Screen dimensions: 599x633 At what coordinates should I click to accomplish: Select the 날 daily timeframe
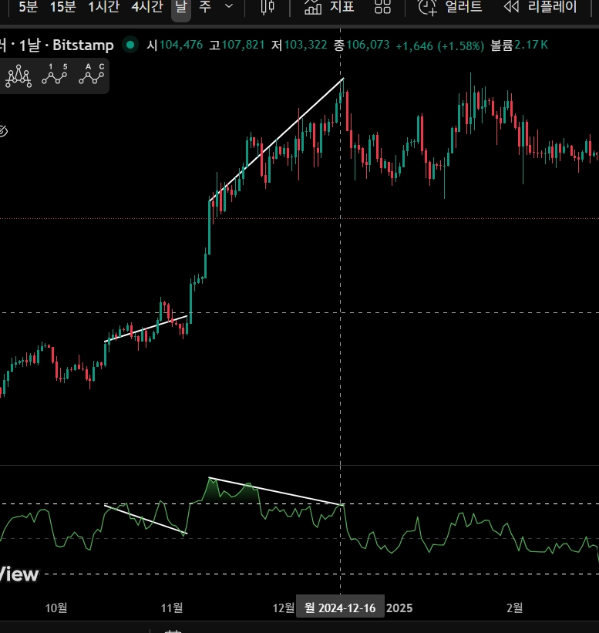[x=181, y=7]
